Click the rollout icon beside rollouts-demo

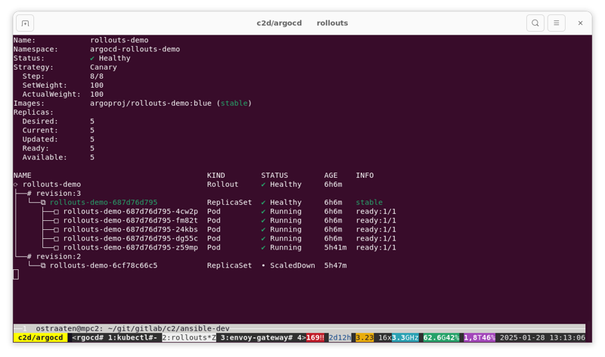point(16,185)
